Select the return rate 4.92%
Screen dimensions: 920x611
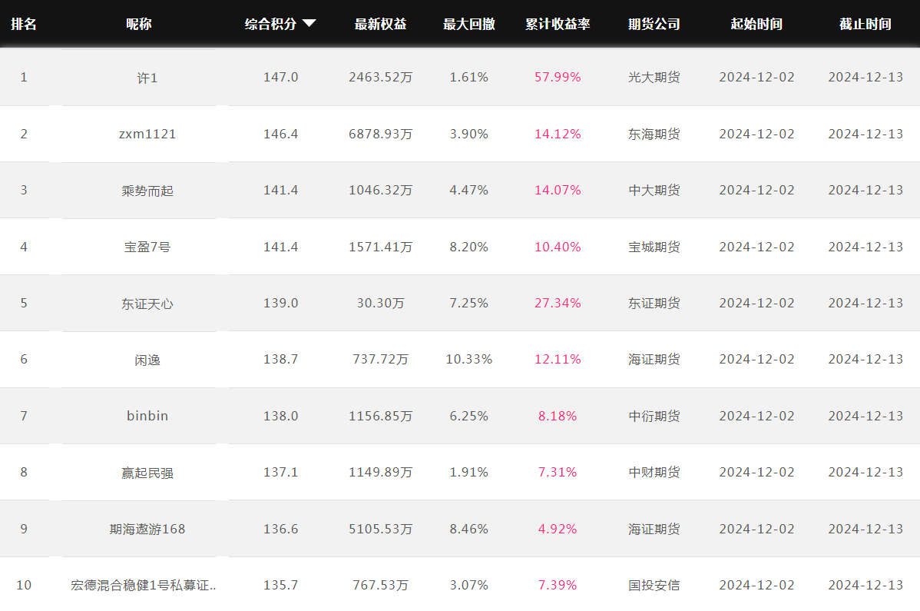pyautogui.click(x=558, y=529)
